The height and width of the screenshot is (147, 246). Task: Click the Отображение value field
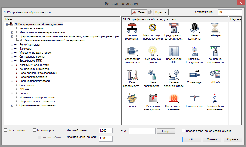point(230,12)
